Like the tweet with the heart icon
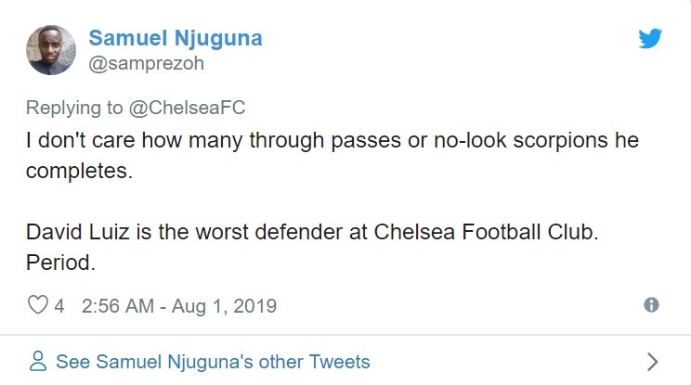Viewport: 691px width, 385px height. click(37, 305)
